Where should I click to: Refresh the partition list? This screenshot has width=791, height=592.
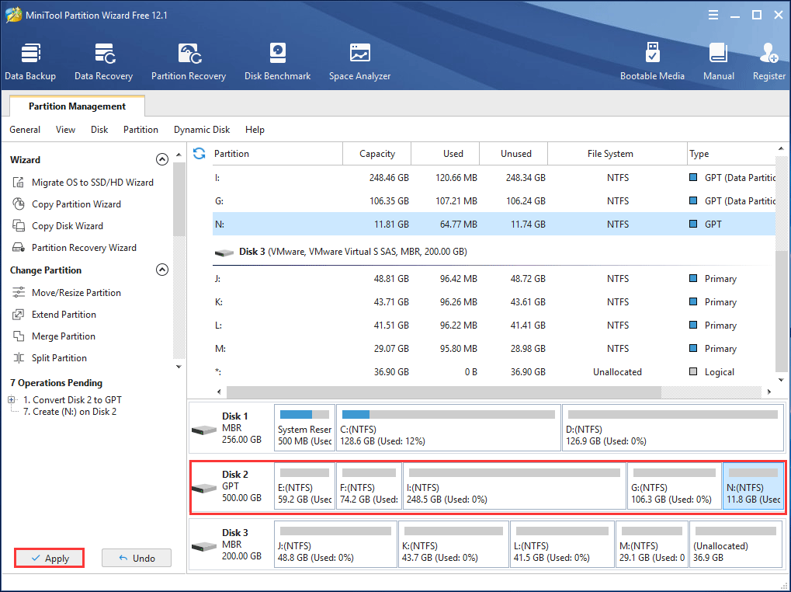(x=199, y=153)
